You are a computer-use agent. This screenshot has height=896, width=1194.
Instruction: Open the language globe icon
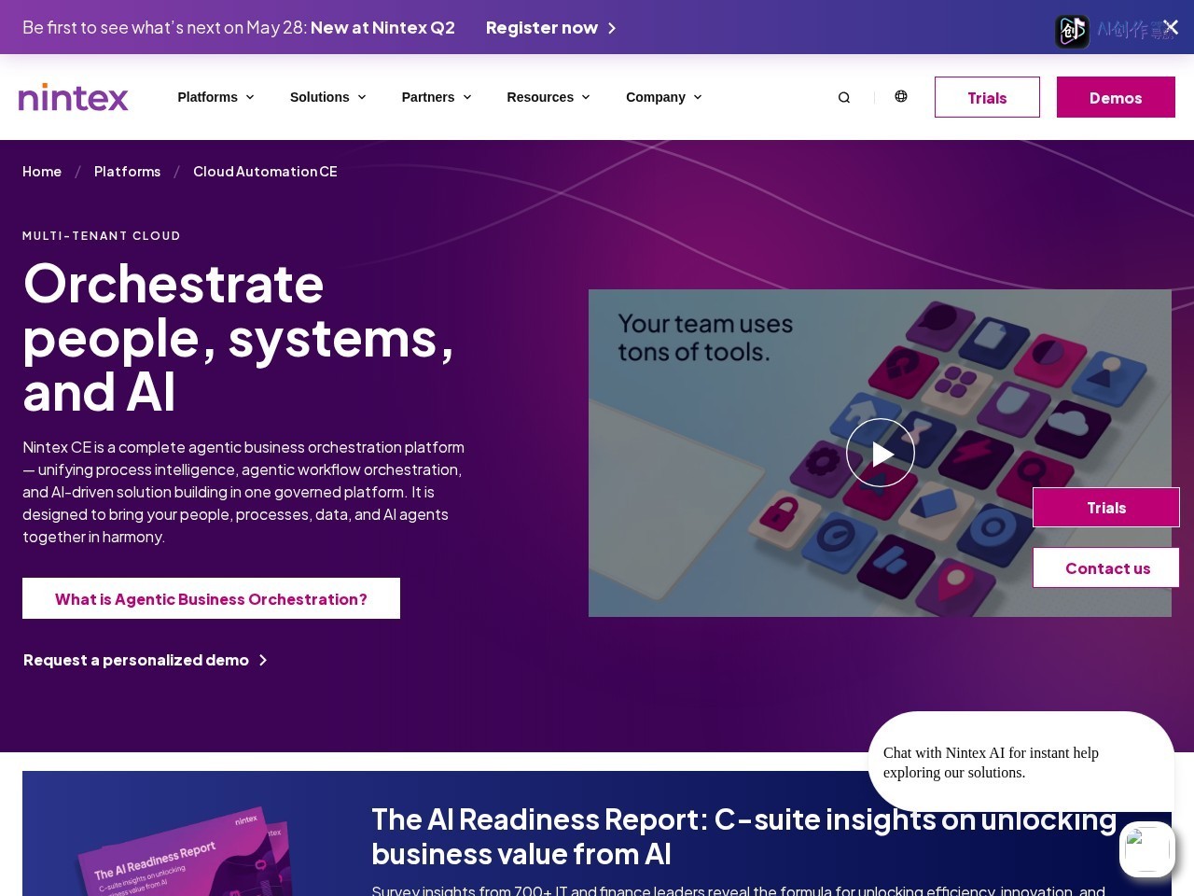coord(901,96)
